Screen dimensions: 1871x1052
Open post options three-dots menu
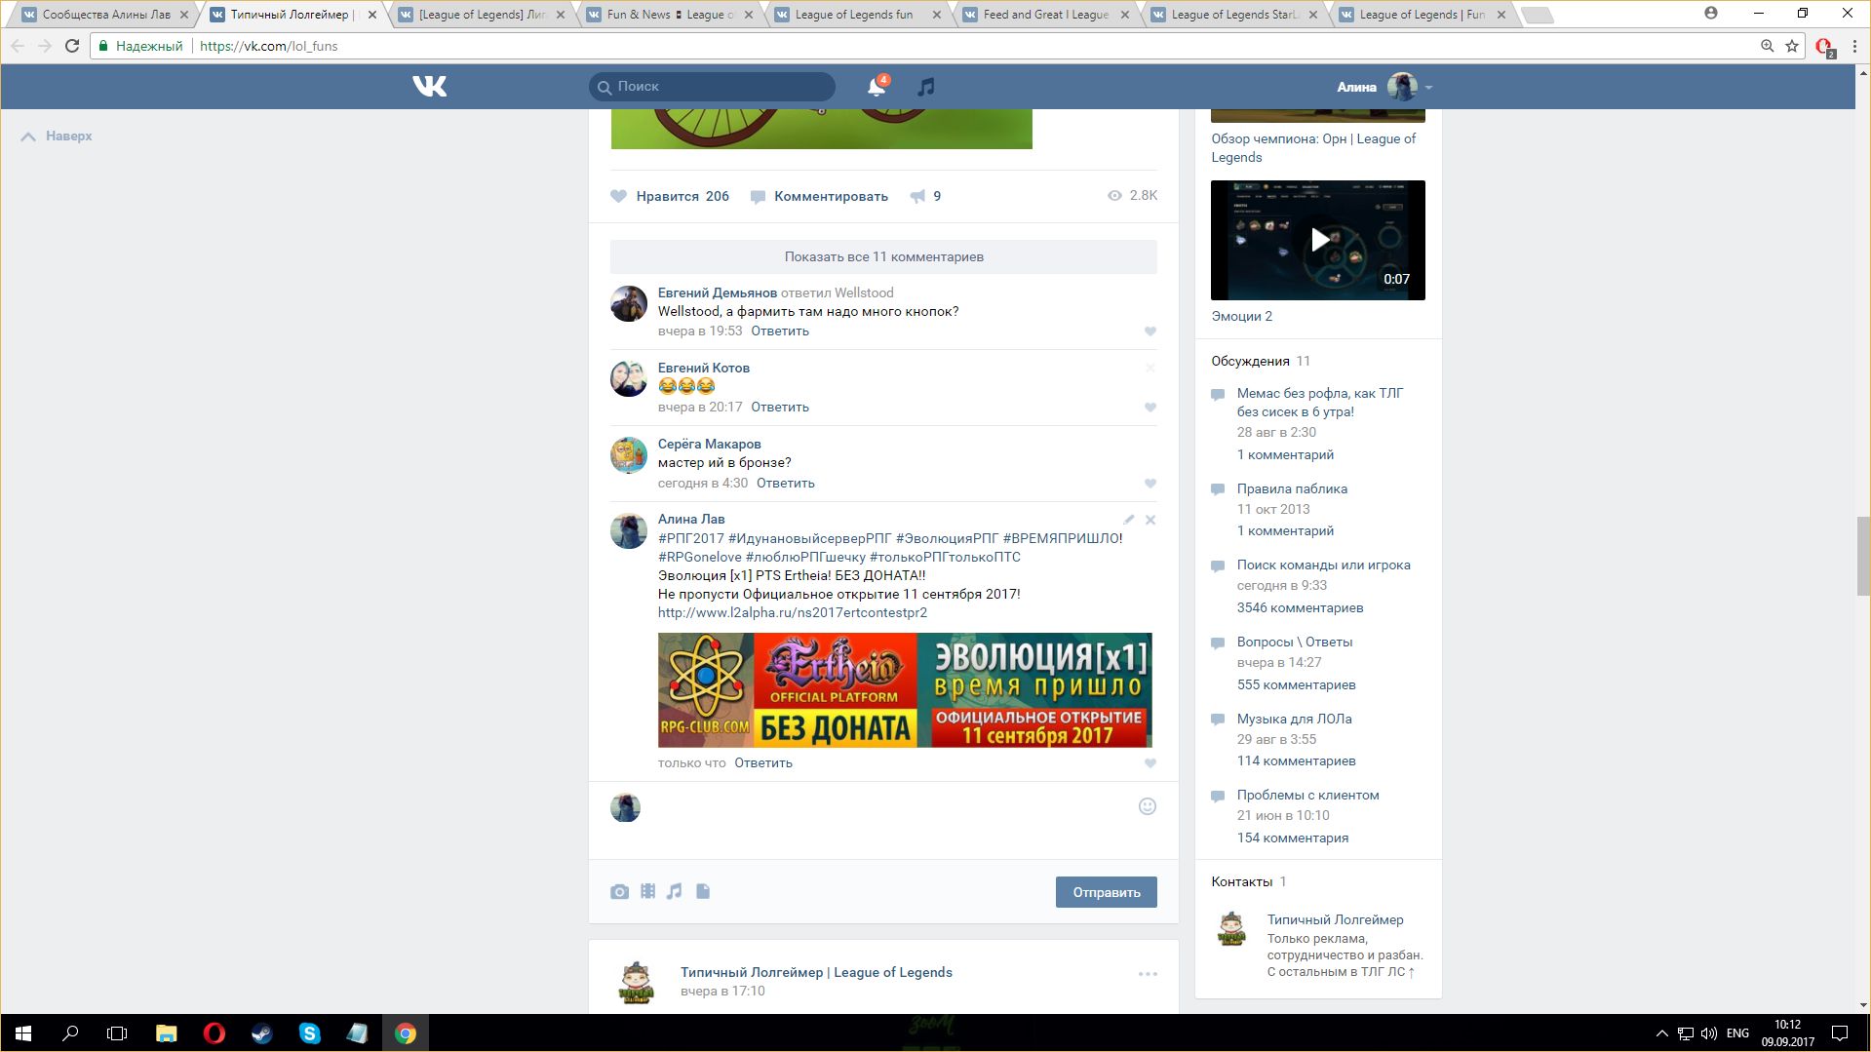click(1148, 974)
